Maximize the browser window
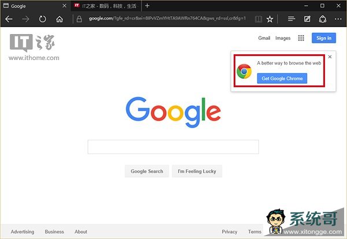Screen dimensions: 347x239 tap(322, 6)
